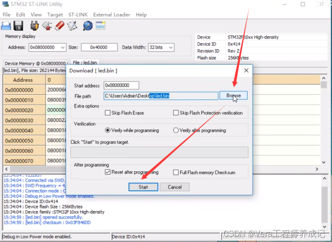332x242 pixels.
Task: Select address row 0x00000050
Action: pyautogui.click(x=24, y=141)
